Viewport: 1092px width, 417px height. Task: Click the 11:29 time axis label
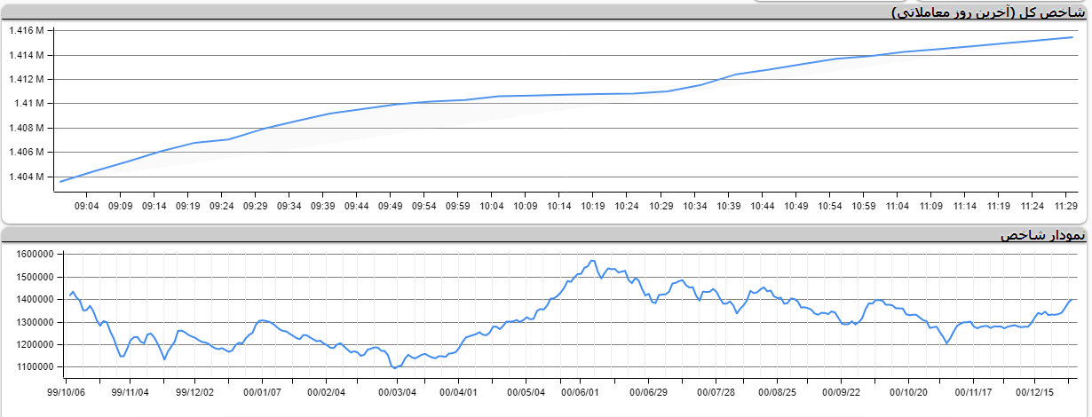(x=1064, y=206)
